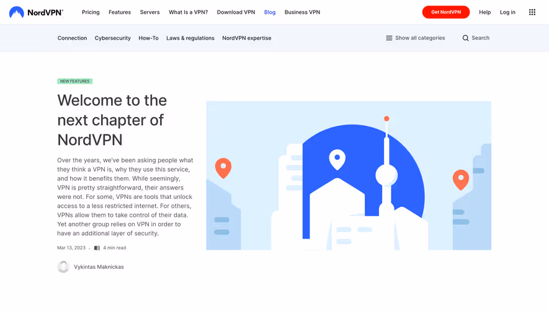
Task: Open the apps grid menu icon
Action: coord(532,12)
